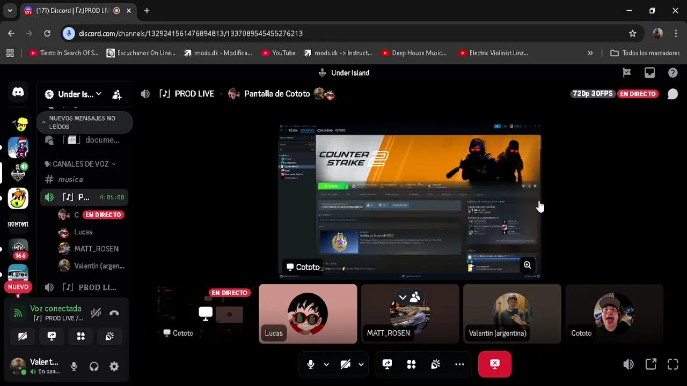This screenshot has height=386, width=687.
Task: Select Valentin (argentina) participant tile
Action: 512,314
